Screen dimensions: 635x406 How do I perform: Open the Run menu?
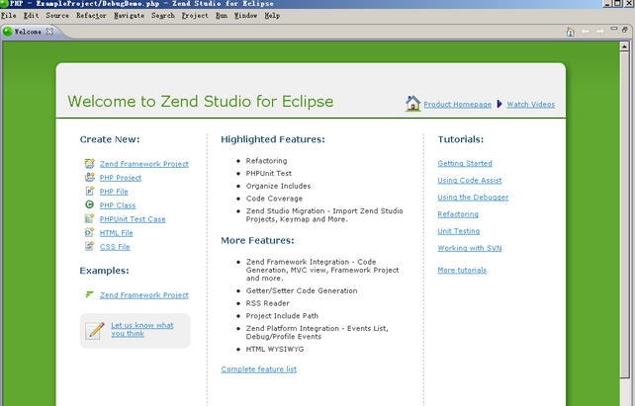(x=222, y=16)
